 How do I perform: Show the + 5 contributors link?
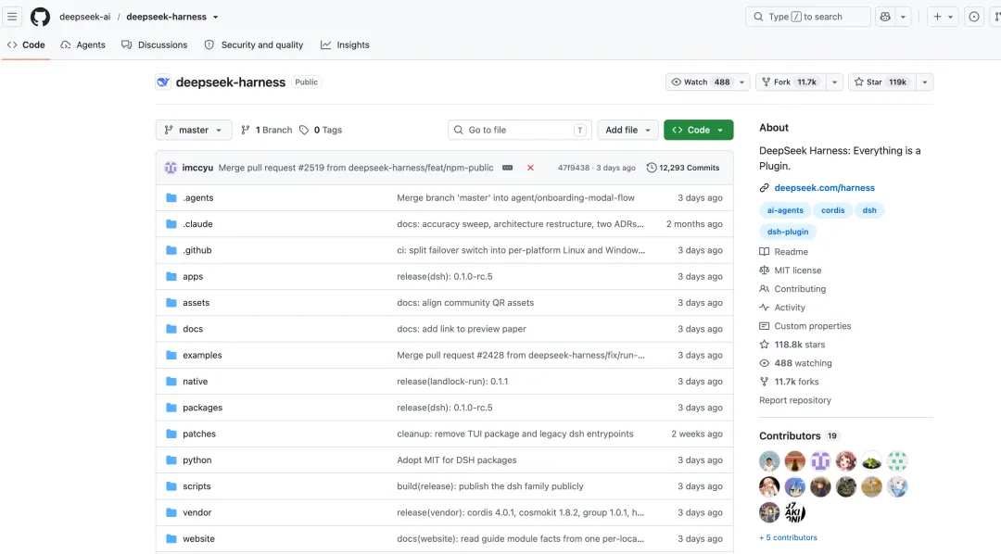[788, 537]
